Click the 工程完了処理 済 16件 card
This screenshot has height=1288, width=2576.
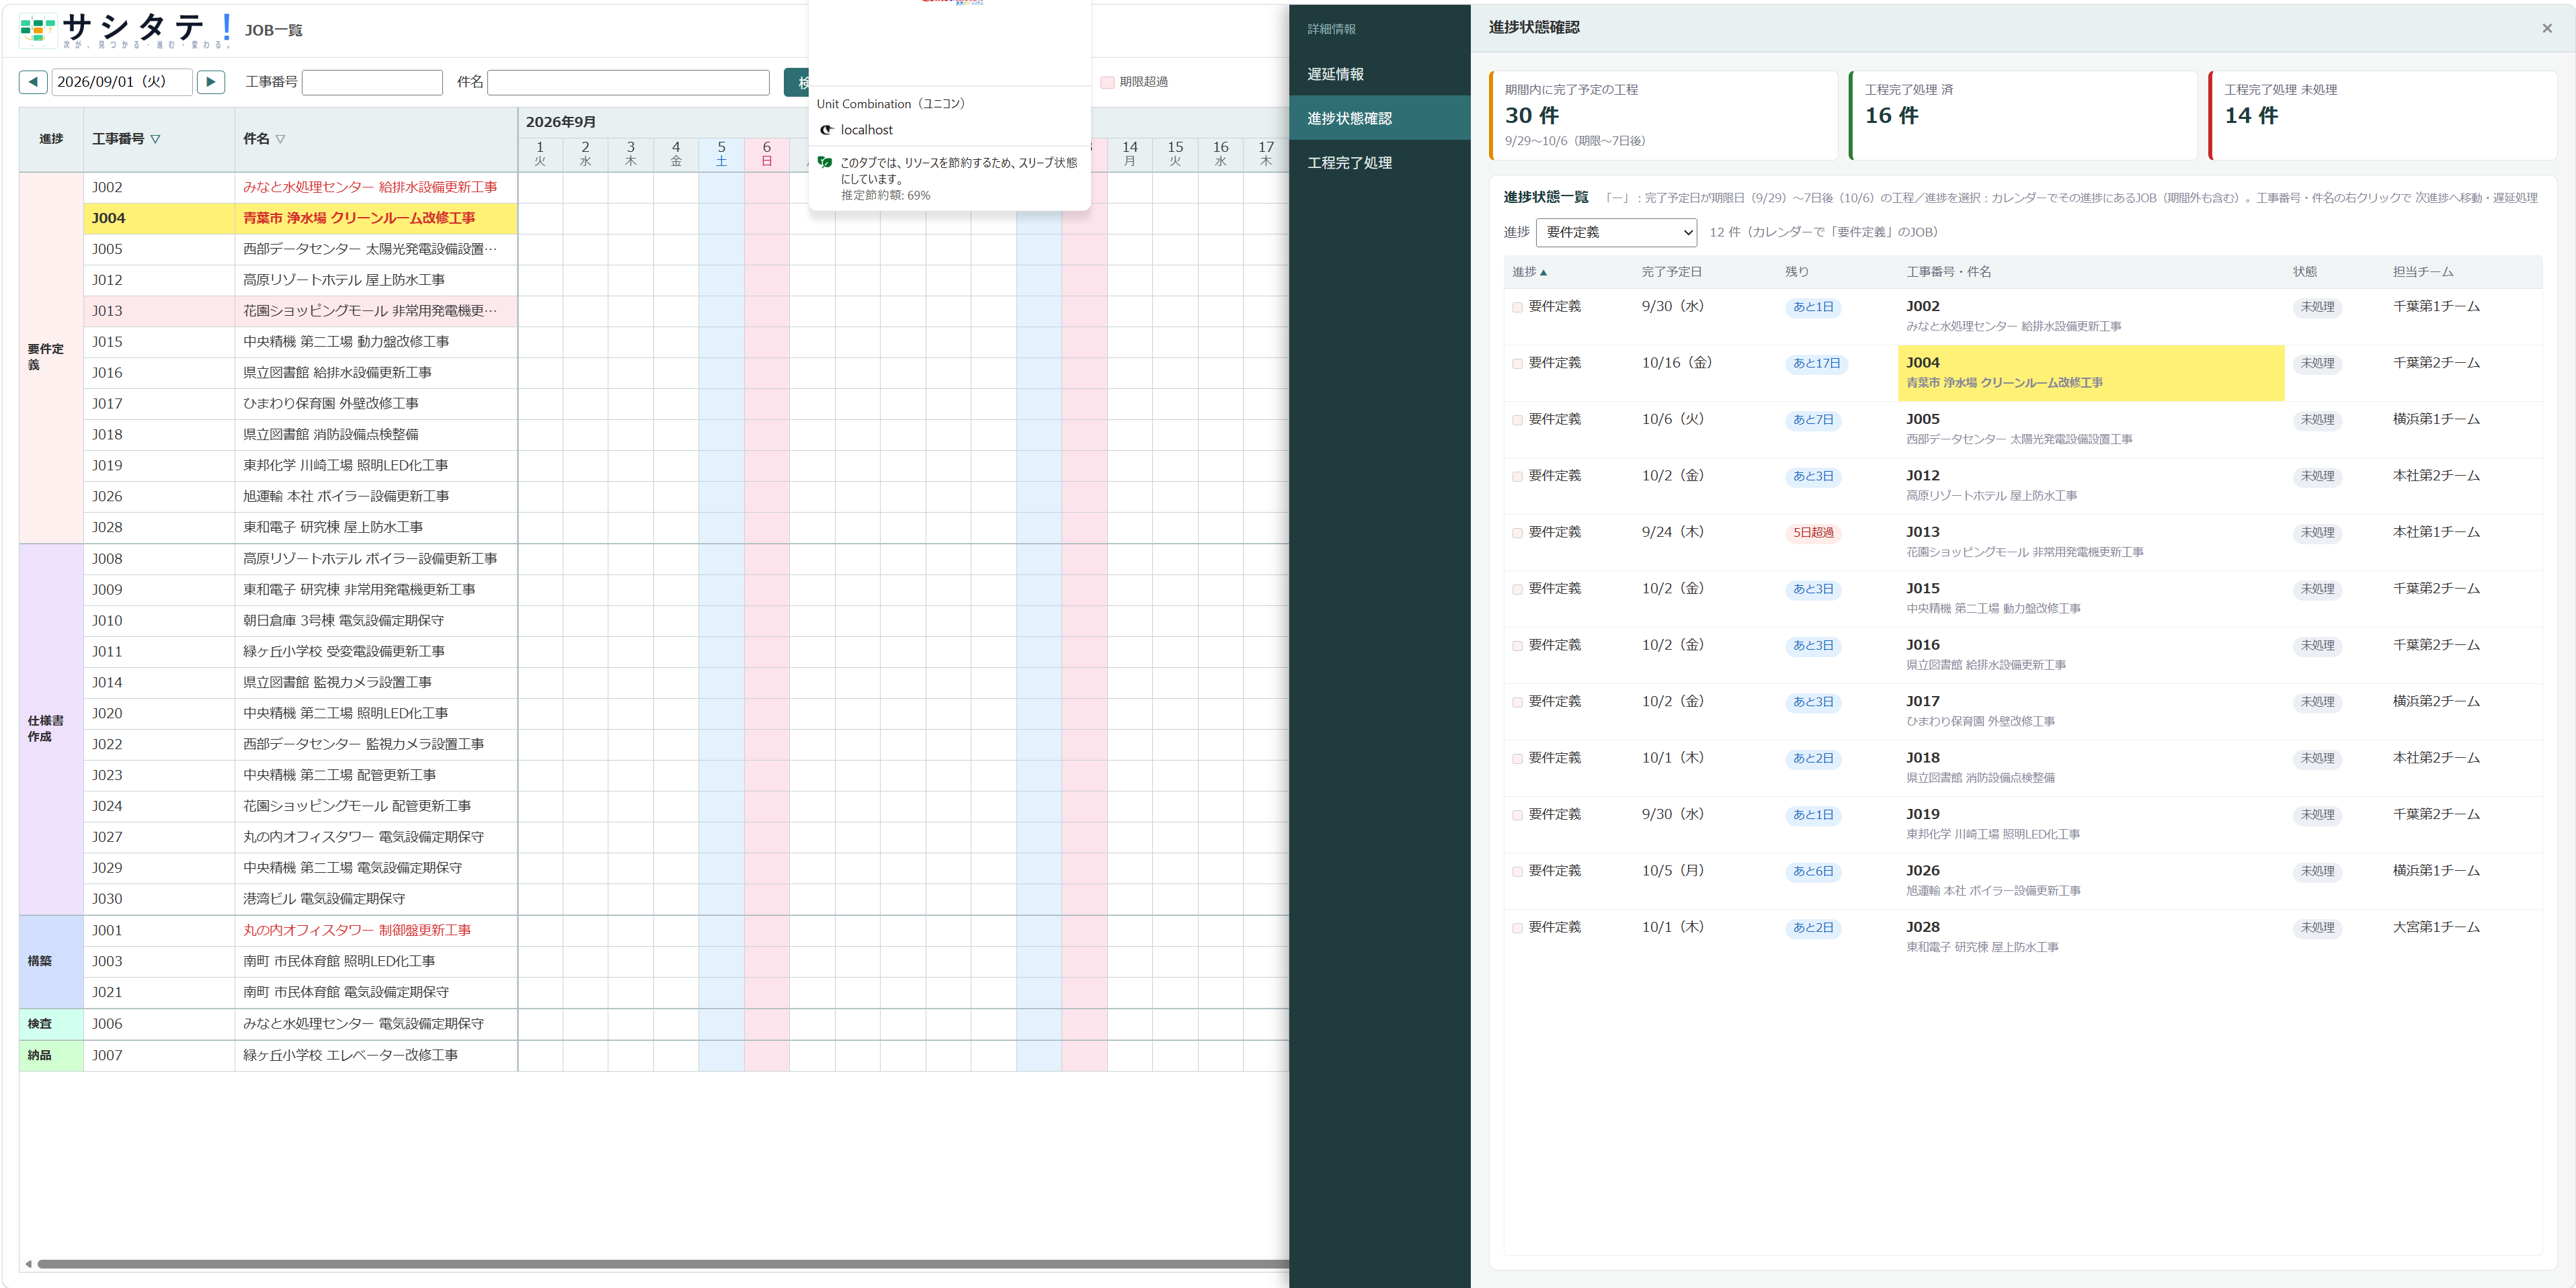[x=2022, y=115]
